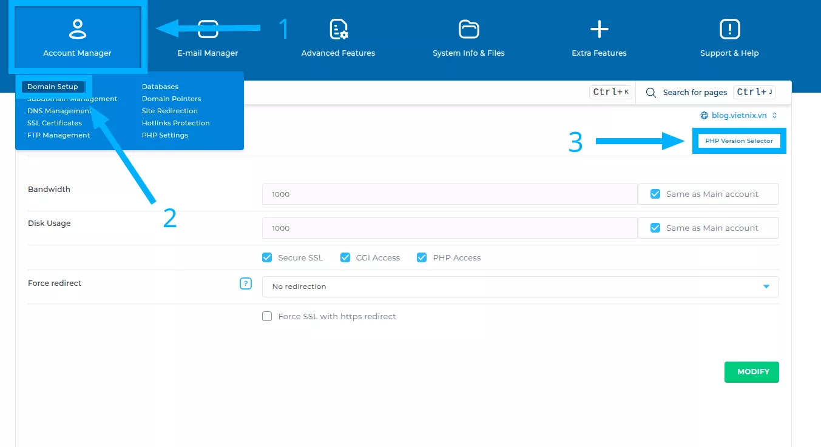Screen dimensions: 821x447
Task: Select Domain Setup from the menu
Action: point(53,87)
